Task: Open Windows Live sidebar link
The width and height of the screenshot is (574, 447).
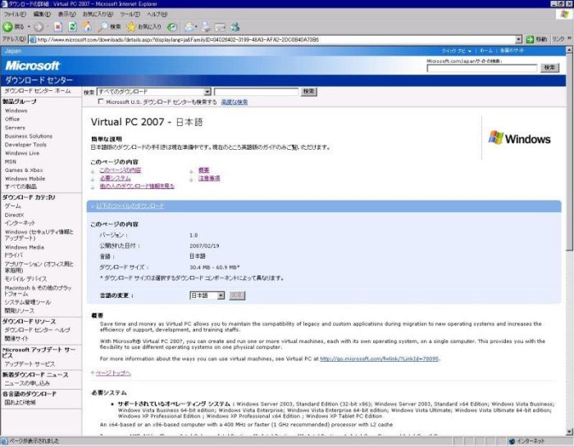Action: (22, 153)
